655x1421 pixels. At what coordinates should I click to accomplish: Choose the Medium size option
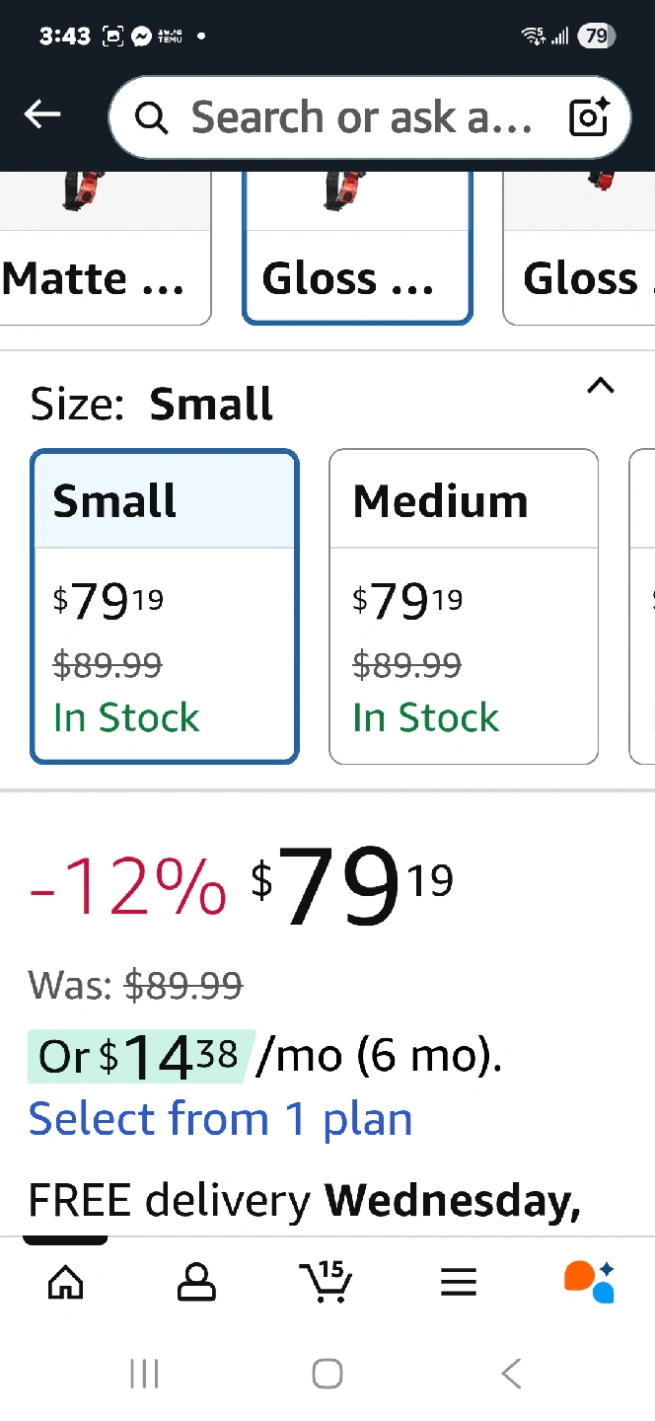click(464, 606)
